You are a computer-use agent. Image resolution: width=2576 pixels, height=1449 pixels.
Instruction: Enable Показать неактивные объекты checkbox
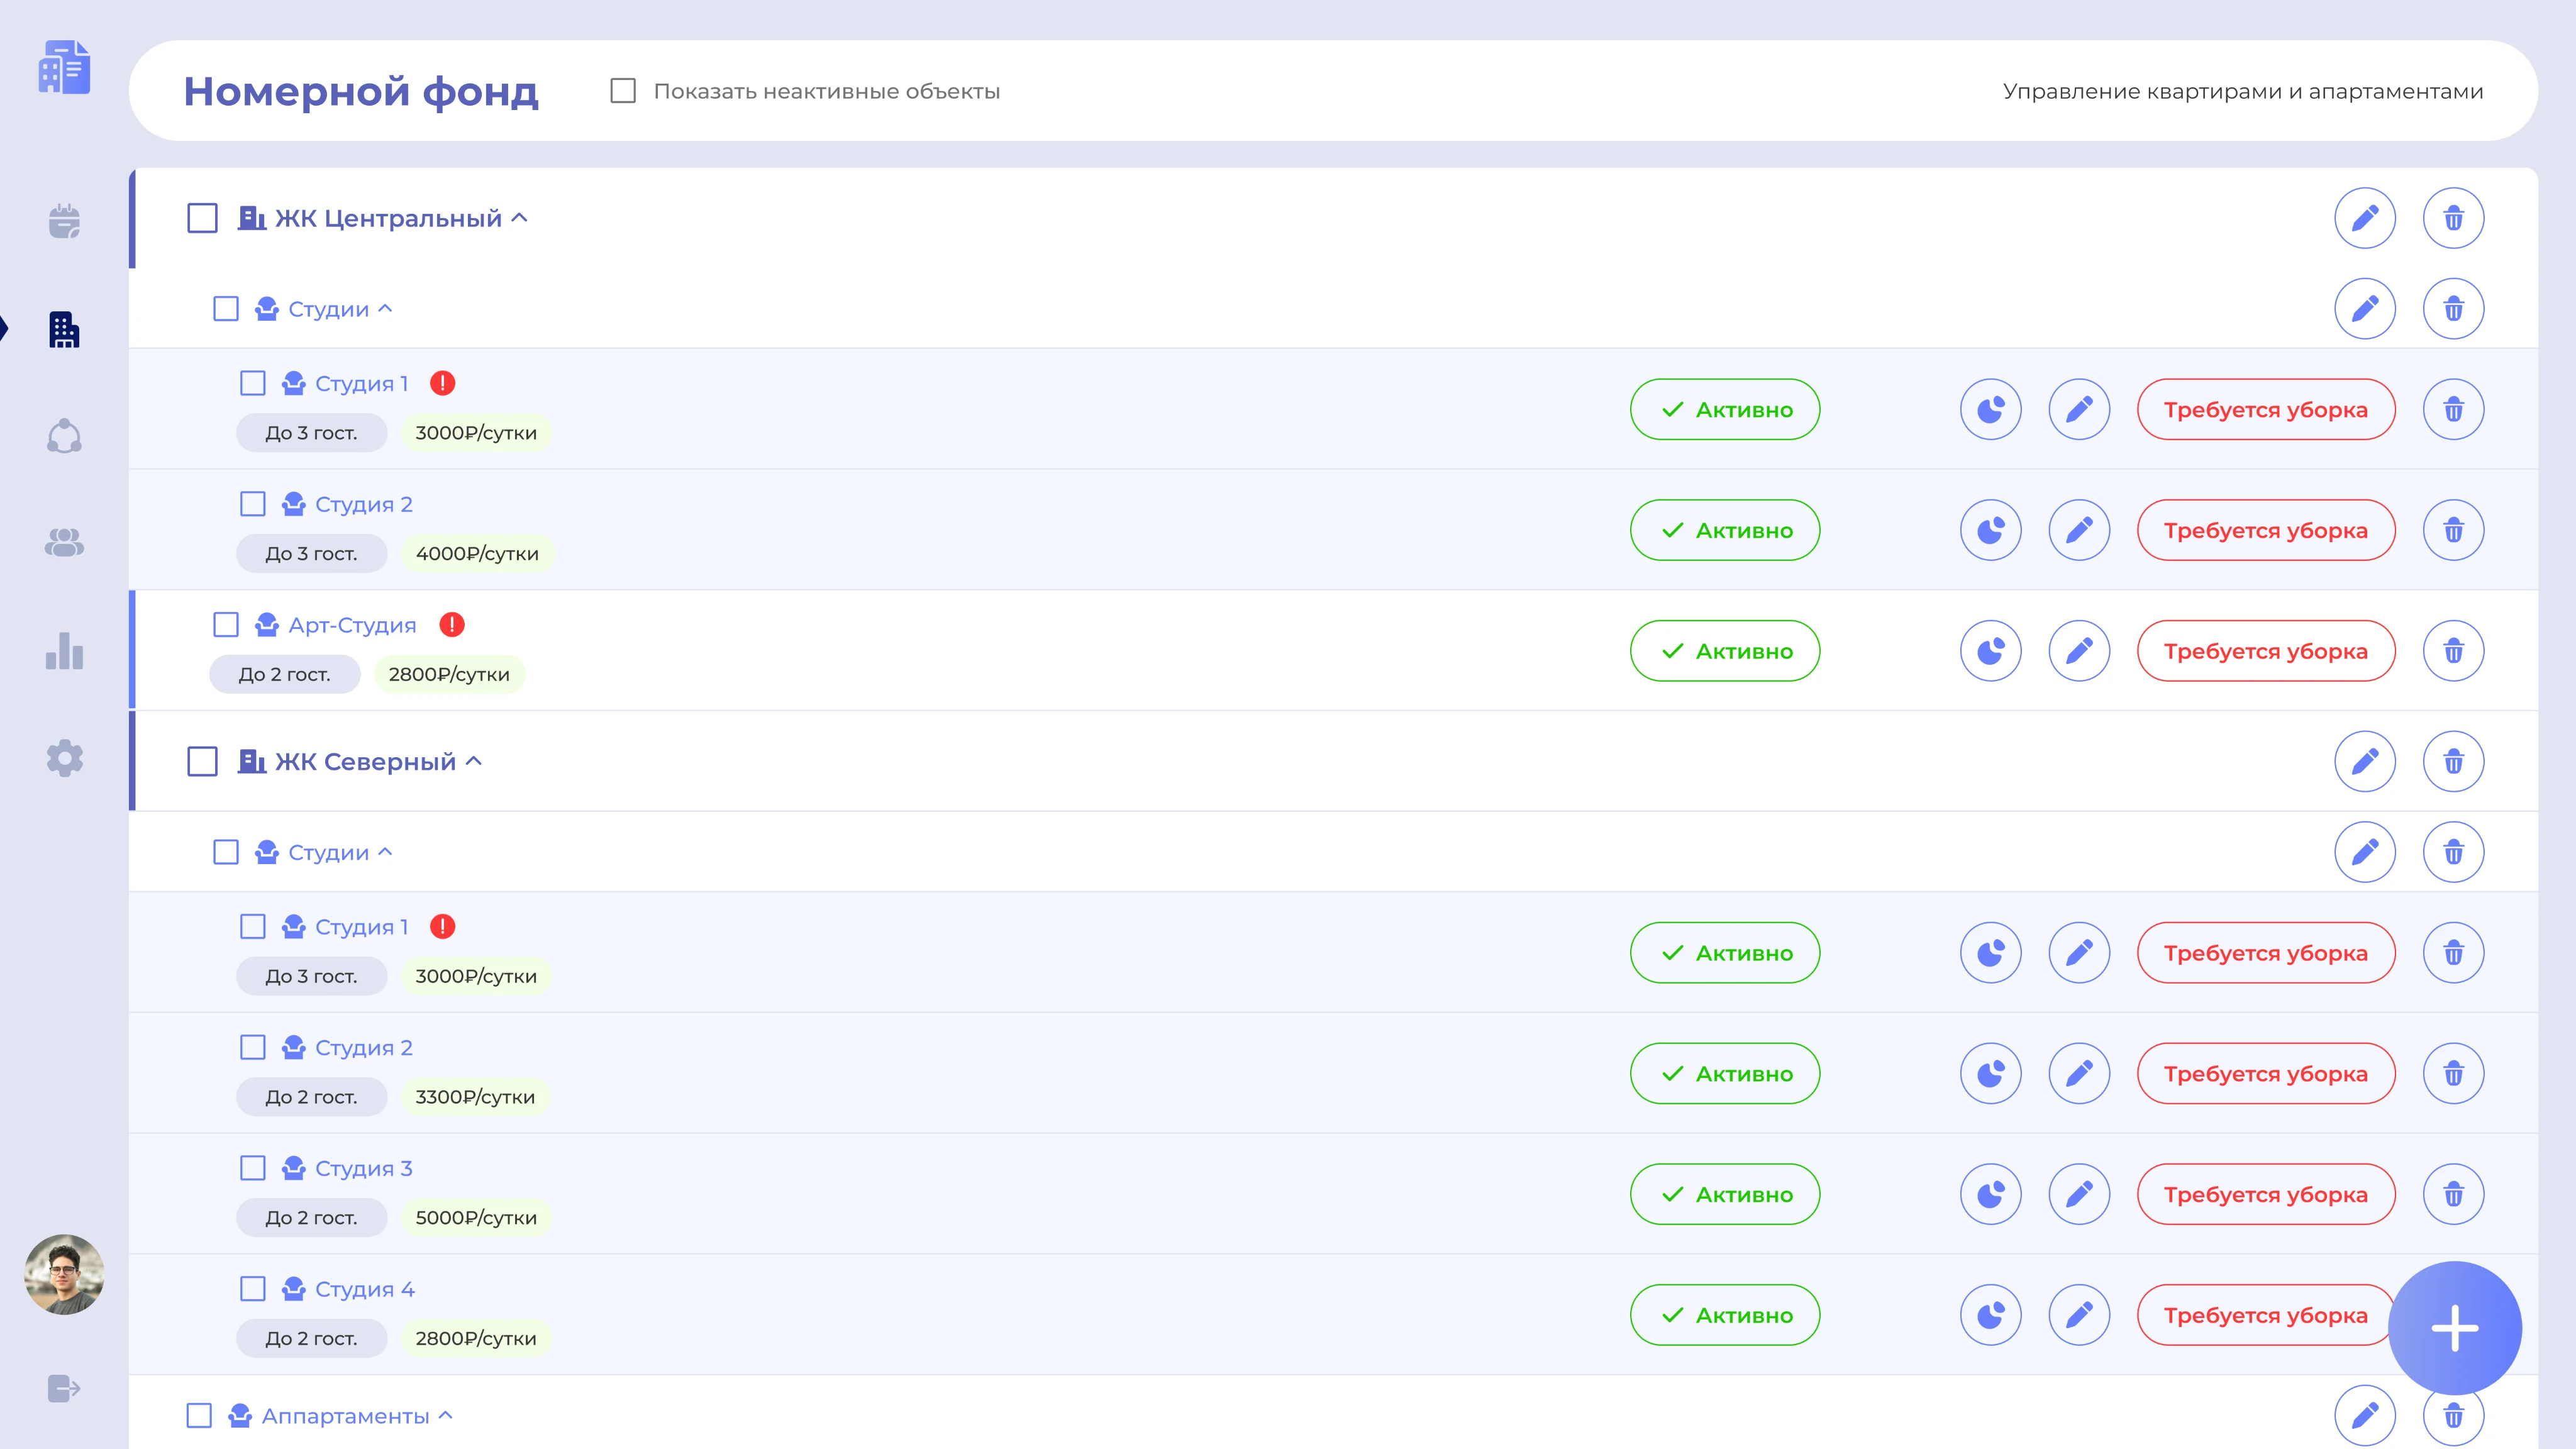click(x=623, y=91)
